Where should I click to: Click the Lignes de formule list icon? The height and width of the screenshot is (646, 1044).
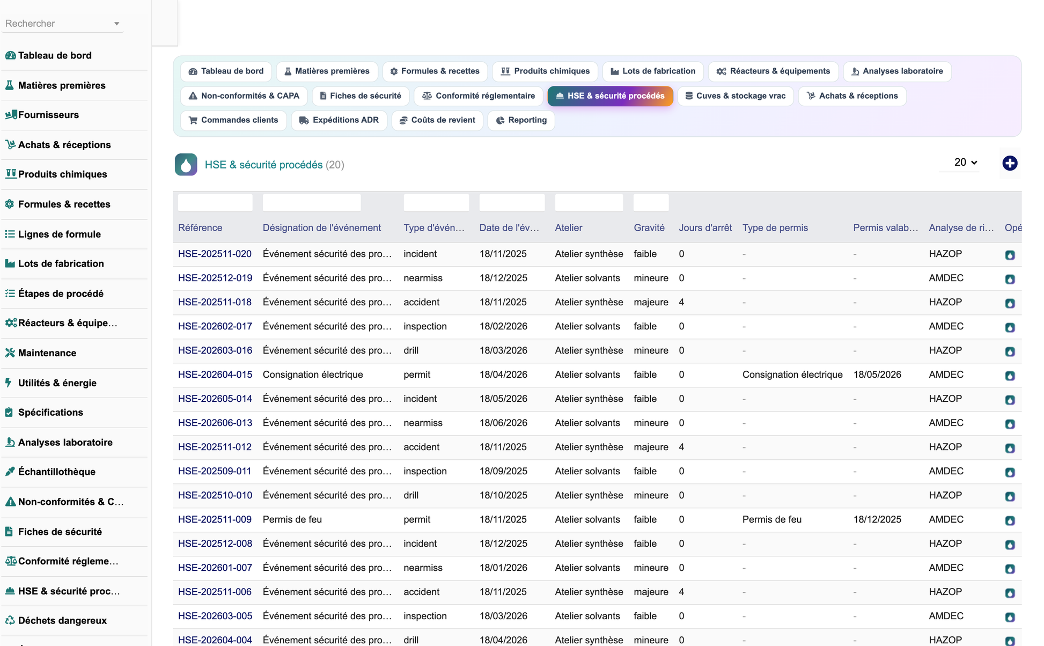[x=10, y=234]
